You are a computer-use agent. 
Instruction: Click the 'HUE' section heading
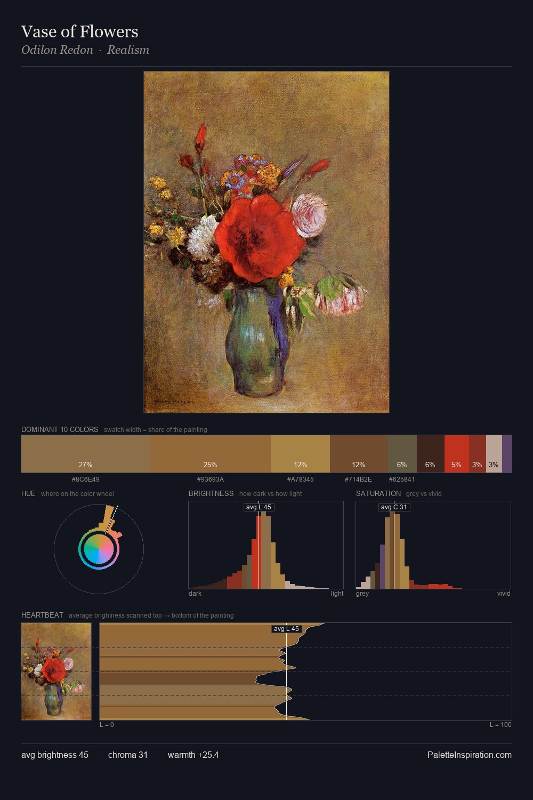[x=28, y=493]
